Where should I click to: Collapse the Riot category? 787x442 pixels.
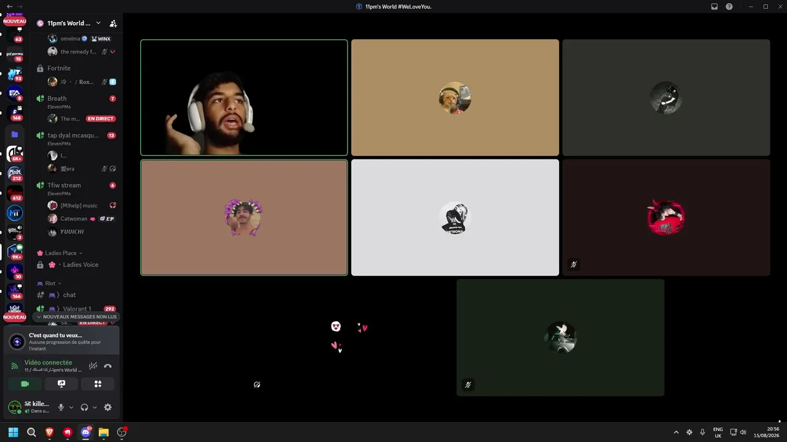pyautogui.click(x=49, y=284)
